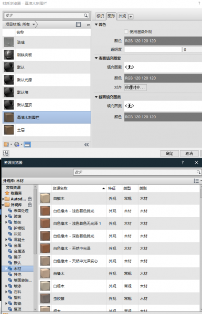Viewport: 202px width, 314px height.
Task: Expand the 混凝土 category arrow
Action: tap(6, 240)
